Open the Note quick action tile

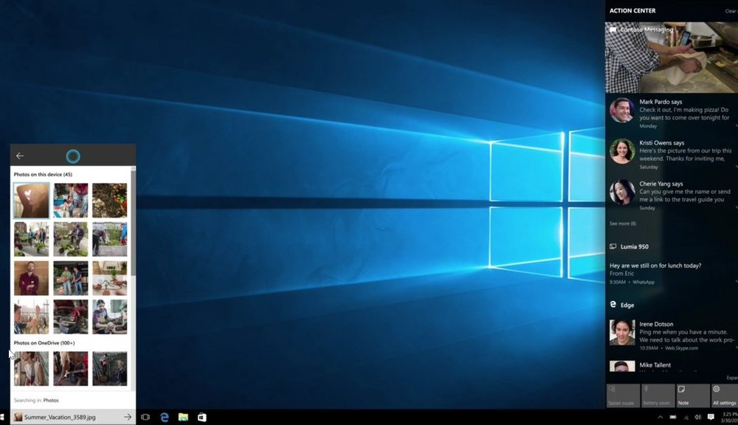692,395
